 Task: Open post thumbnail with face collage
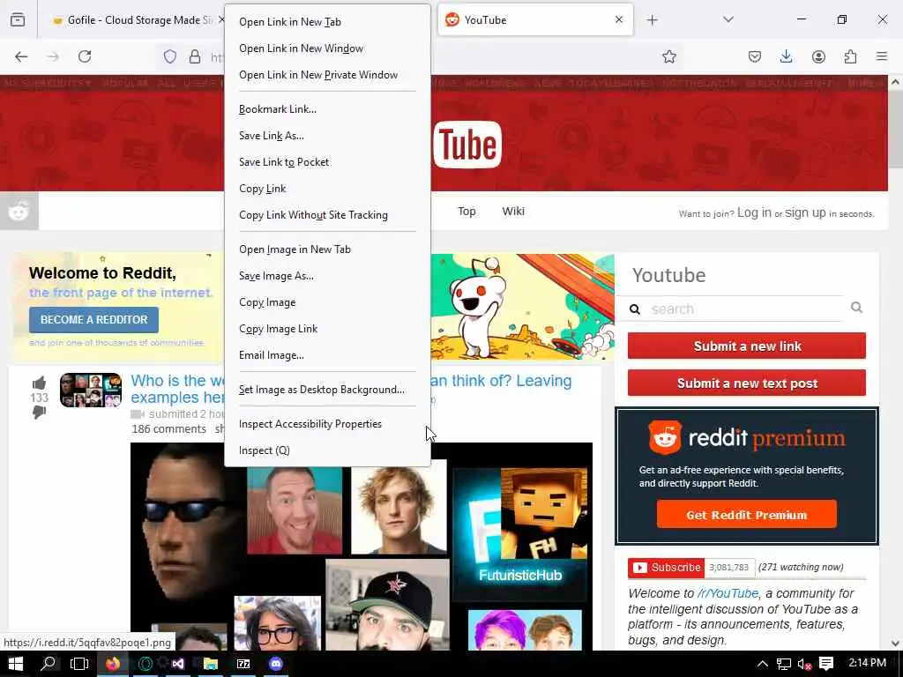(91, 390)
